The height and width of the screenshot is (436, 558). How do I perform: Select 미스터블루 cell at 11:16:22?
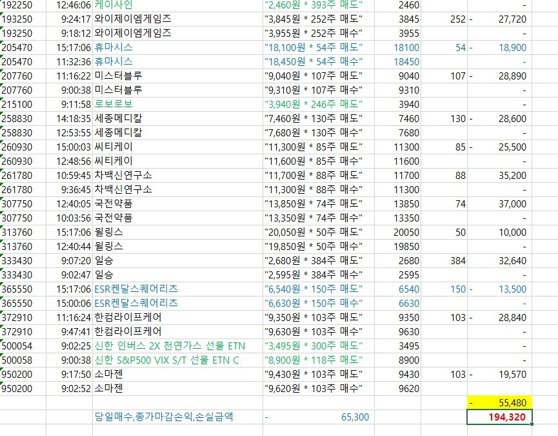pyautogui.click(x=177, y=76)
